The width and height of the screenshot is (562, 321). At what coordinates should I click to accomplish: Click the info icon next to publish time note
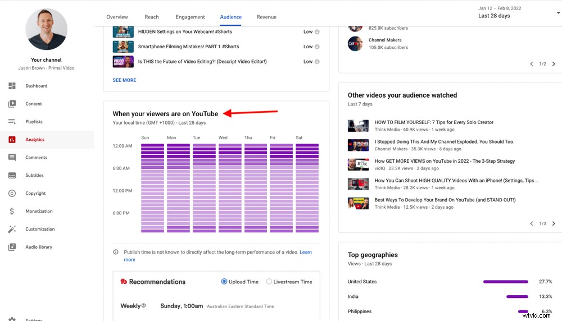click(116, 252)
